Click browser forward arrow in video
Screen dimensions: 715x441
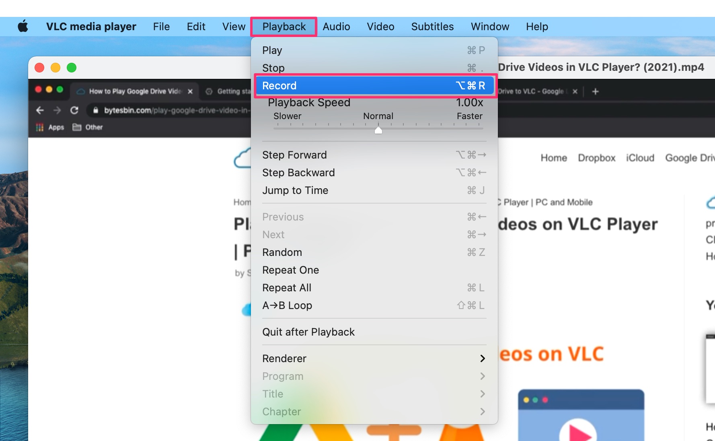tap(57, 110)
